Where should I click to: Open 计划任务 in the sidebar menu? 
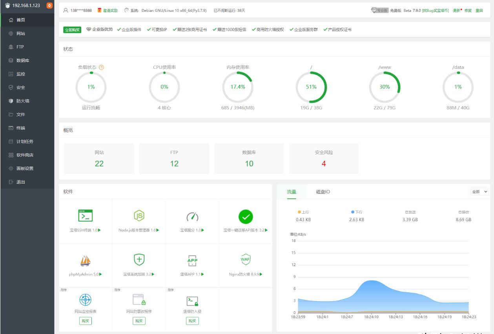[x=27, y=141]
